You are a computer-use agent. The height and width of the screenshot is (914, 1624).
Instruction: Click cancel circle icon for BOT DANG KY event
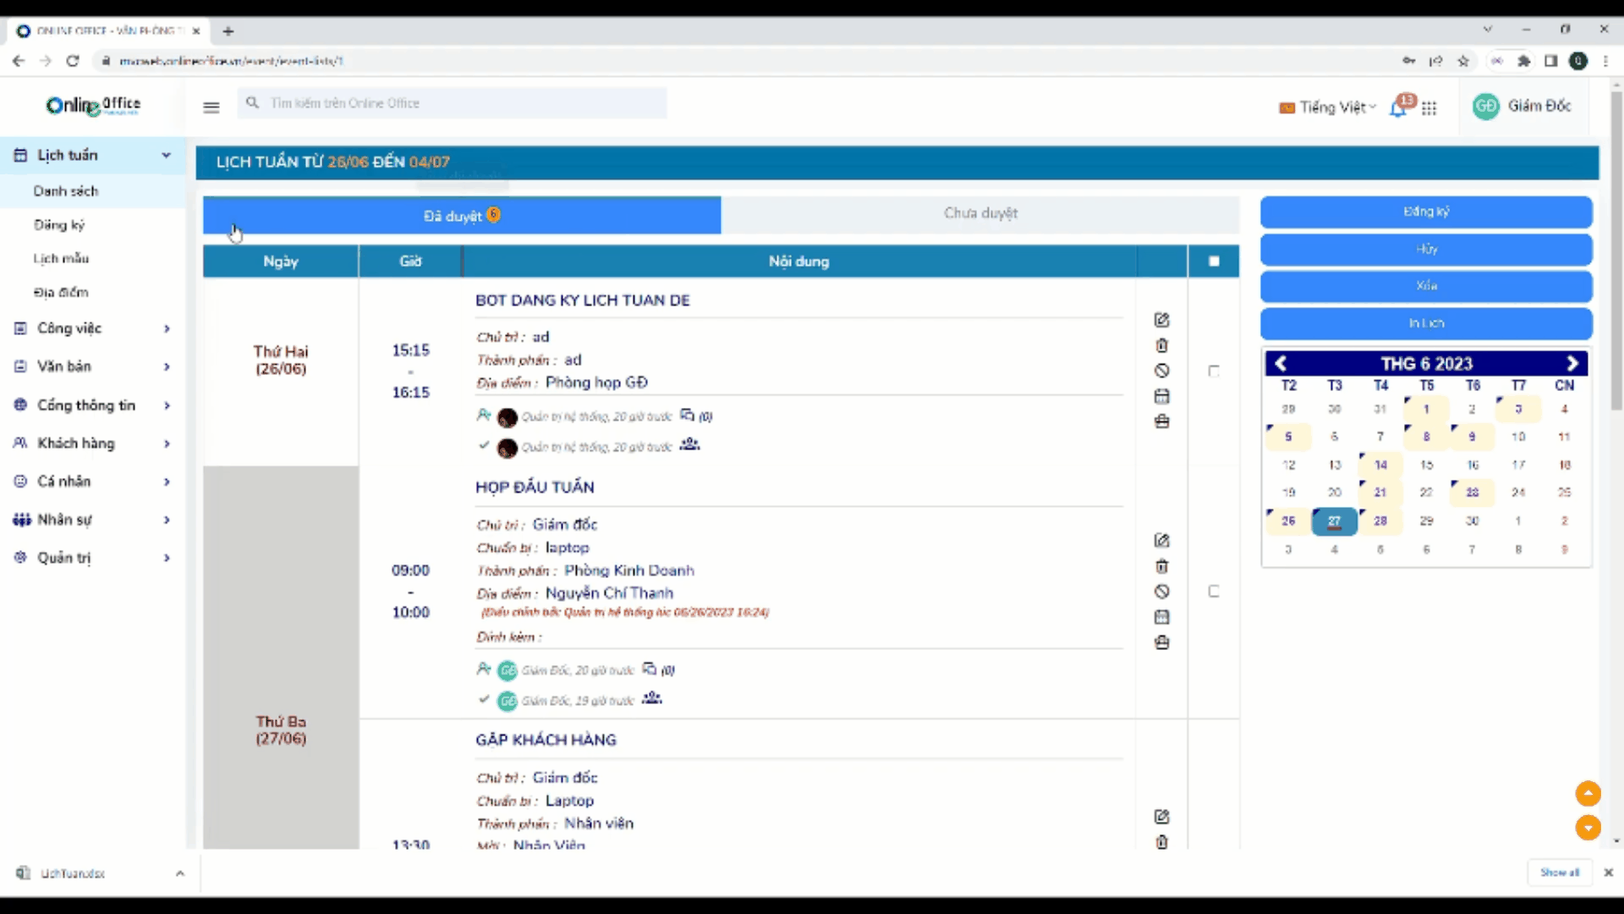point(1161,371)
